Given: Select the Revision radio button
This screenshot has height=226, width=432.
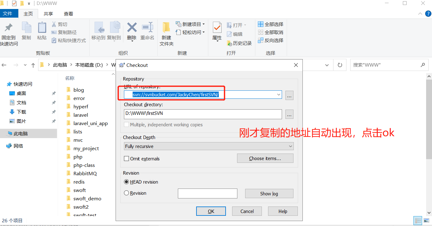Looking at the screenshot, I should pyautogui.click(x=126, y=193).
